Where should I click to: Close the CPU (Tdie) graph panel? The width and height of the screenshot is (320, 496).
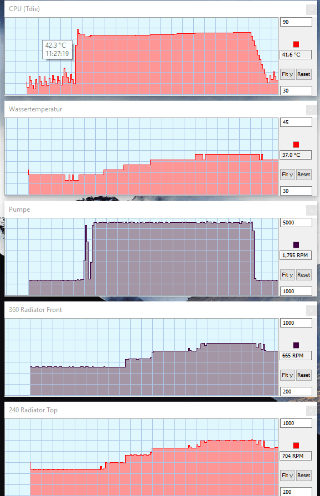[311, 9]
